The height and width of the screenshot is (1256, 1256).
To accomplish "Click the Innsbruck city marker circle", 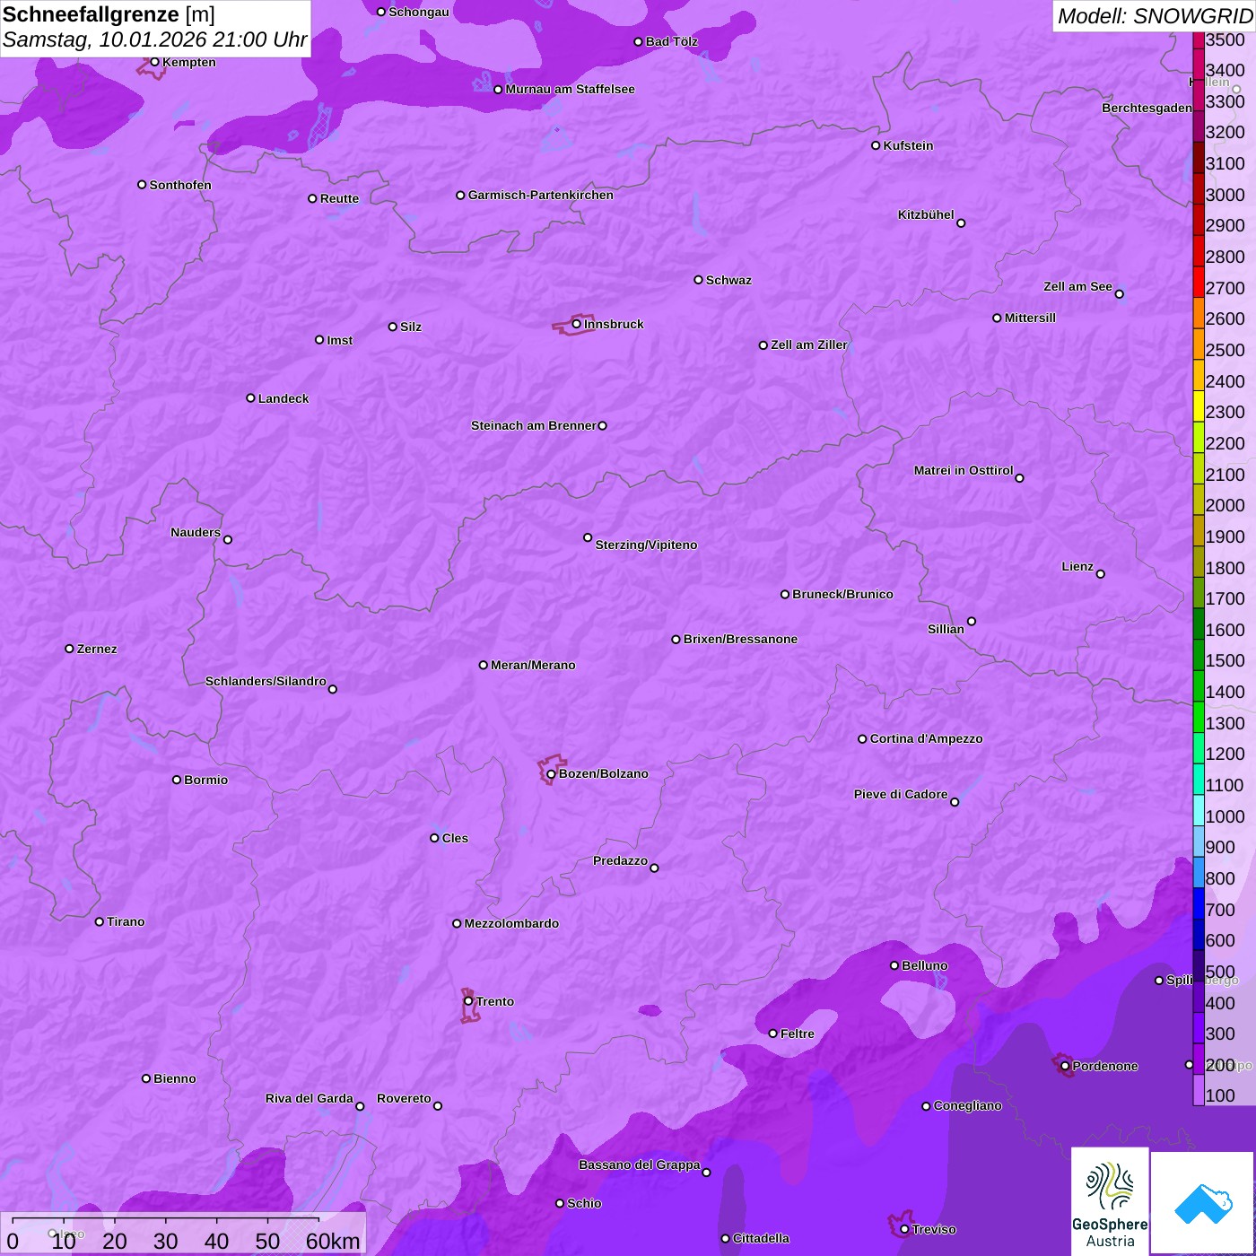I will [576, 324].
